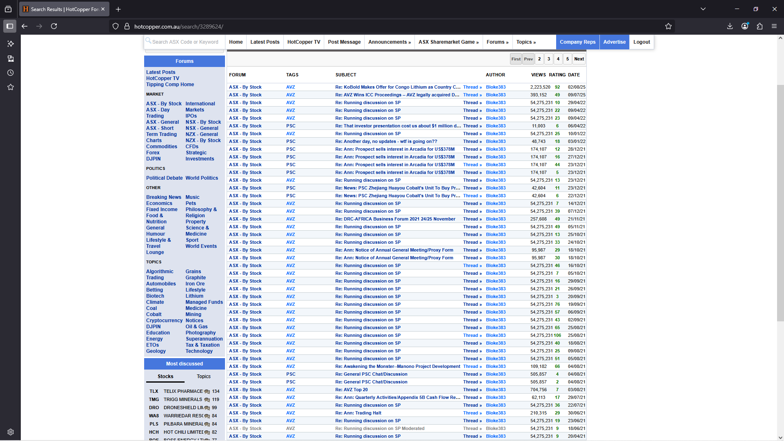Click the TELIX PHARMACE comment bubble icon
This screenshot has height=441, width=784.
[x=207, y=391]
